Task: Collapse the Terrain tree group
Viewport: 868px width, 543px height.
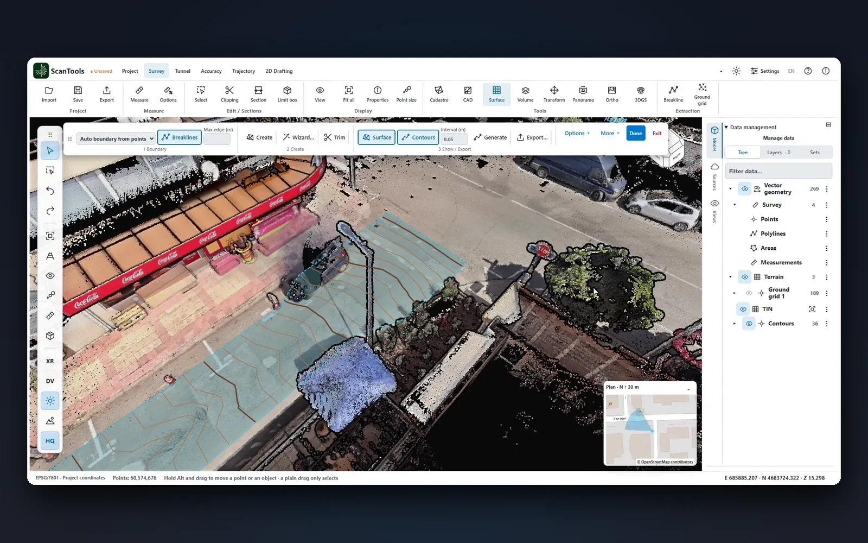Action: point(730,277)
